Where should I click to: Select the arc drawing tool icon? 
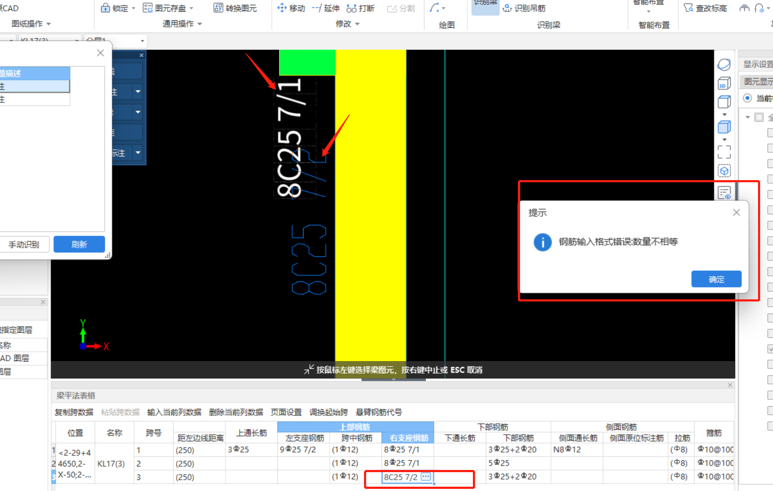pos(434,8)
